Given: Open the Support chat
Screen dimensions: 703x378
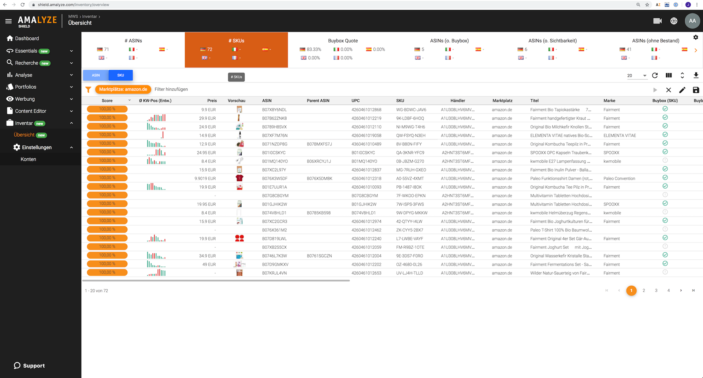Looking at the screenshot, I should [x=29, y=366].
